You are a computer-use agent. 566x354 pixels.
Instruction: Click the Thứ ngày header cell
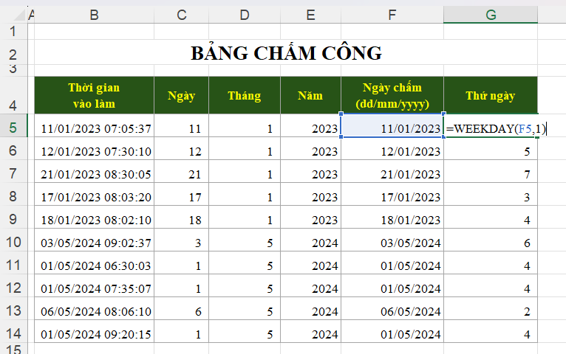[x=491, y=95]
